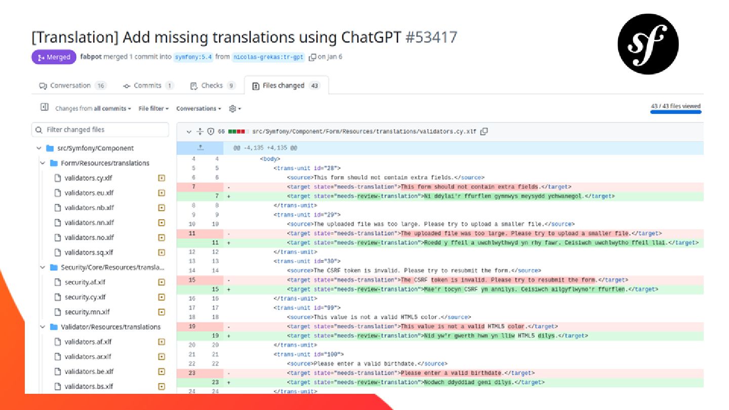Open the symfony:5.4 base branch link

[x=193, y=57]
